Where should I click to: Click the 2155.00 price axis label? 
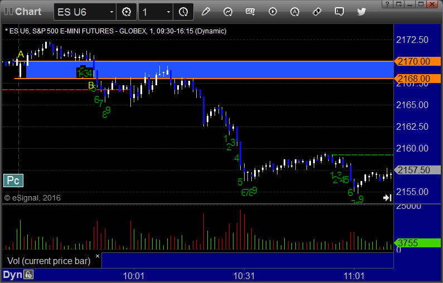click(x=412, y=192)
